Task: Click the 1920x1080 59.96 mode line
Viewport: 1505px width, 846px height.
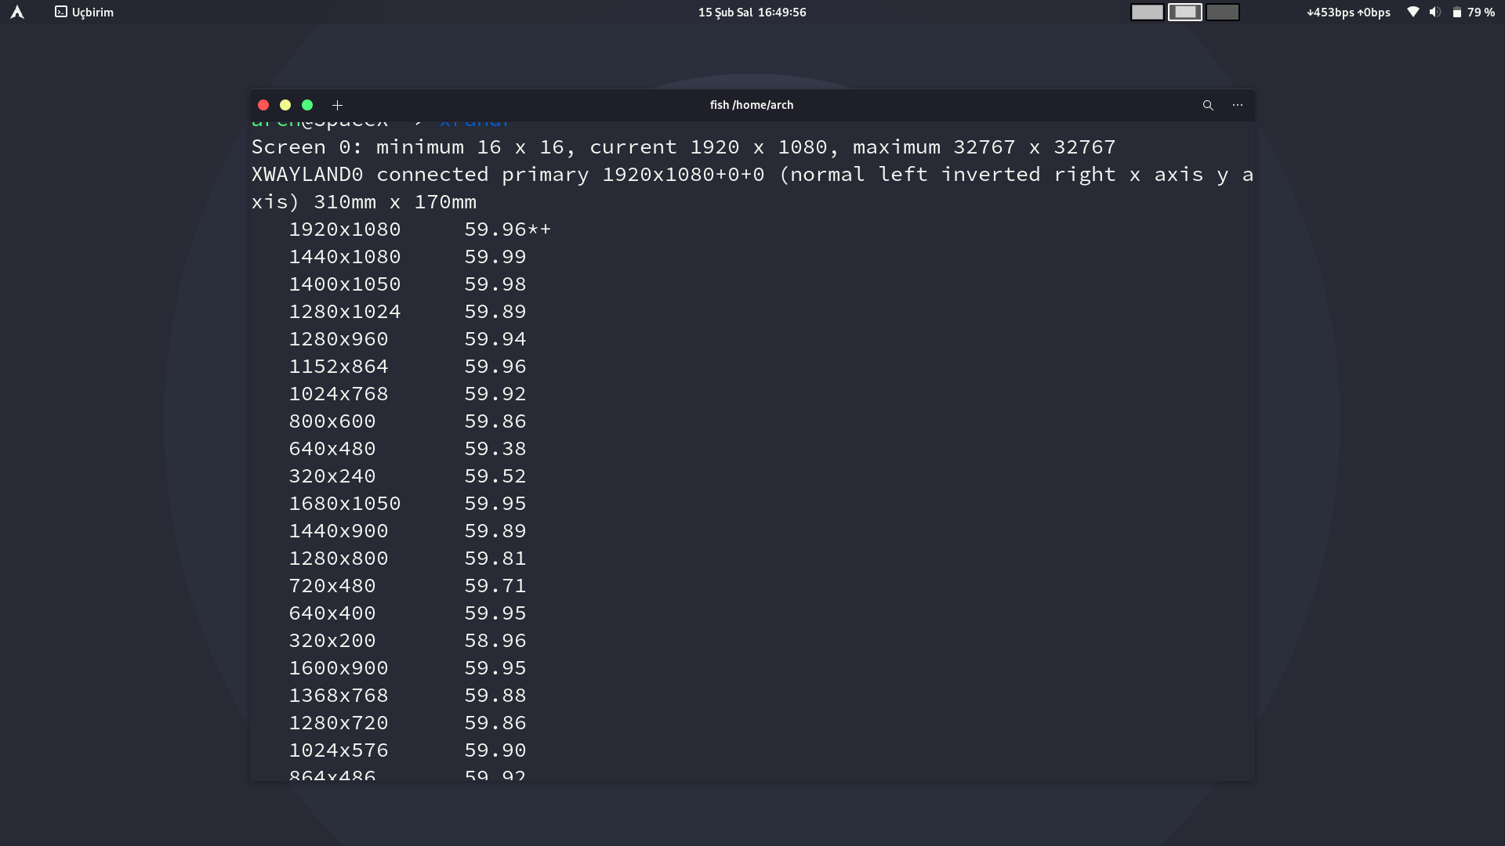Action: (x=419, y=230)
